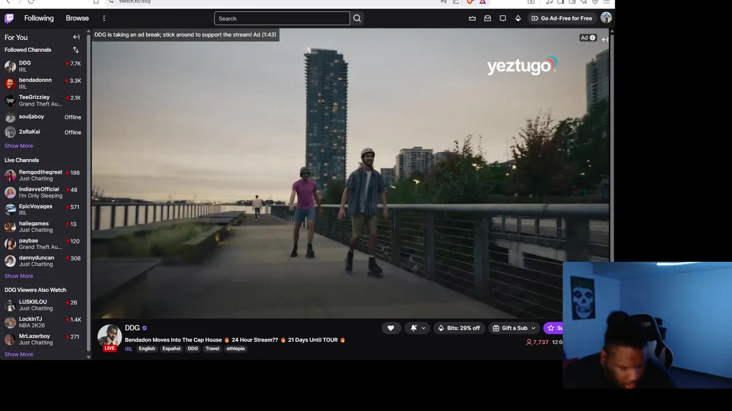Open paybae live channel
Screen dimensions: 732x411
(x=43, y=244)
